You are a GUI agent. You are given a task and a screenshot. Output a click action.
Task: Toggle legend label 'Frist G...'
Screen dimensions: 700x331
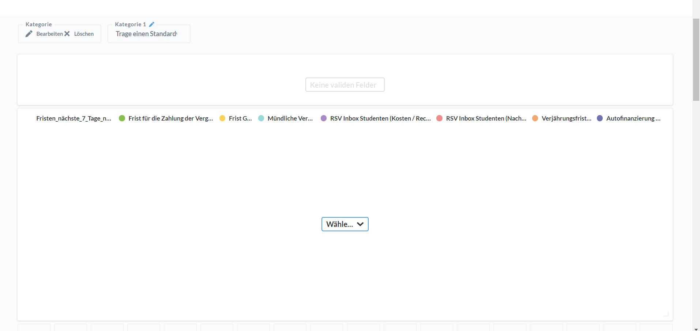240,118
